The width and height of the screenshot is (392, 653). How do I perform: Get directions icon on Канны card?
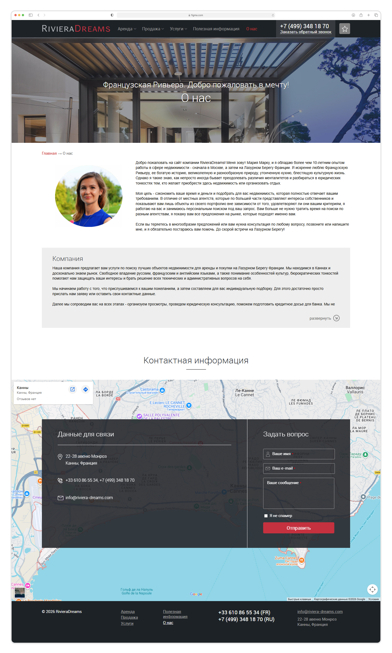tap(86, 389)
